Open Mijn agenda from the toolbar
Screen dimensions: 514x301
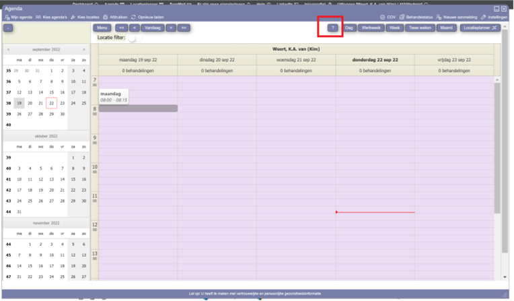[x=19, y=17]
